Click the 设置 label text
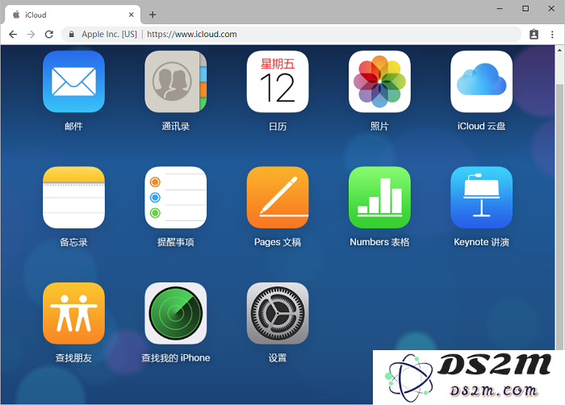The image size is (565, 405). click(x=278, y=358)
